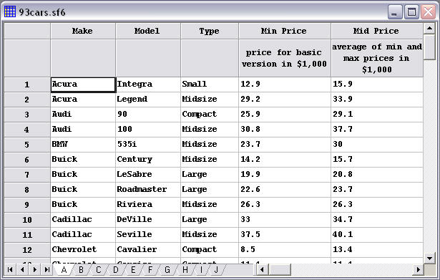Click the Century model cell
This screenshot has height=280, width=440.
(x=148, y=160)
